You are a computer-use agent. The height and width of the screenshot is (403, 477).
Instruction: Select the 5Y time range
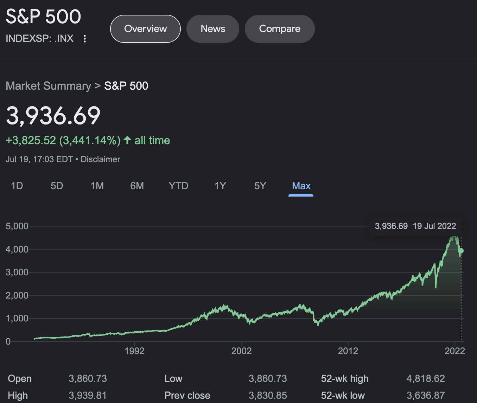click(x=260, y=186)
